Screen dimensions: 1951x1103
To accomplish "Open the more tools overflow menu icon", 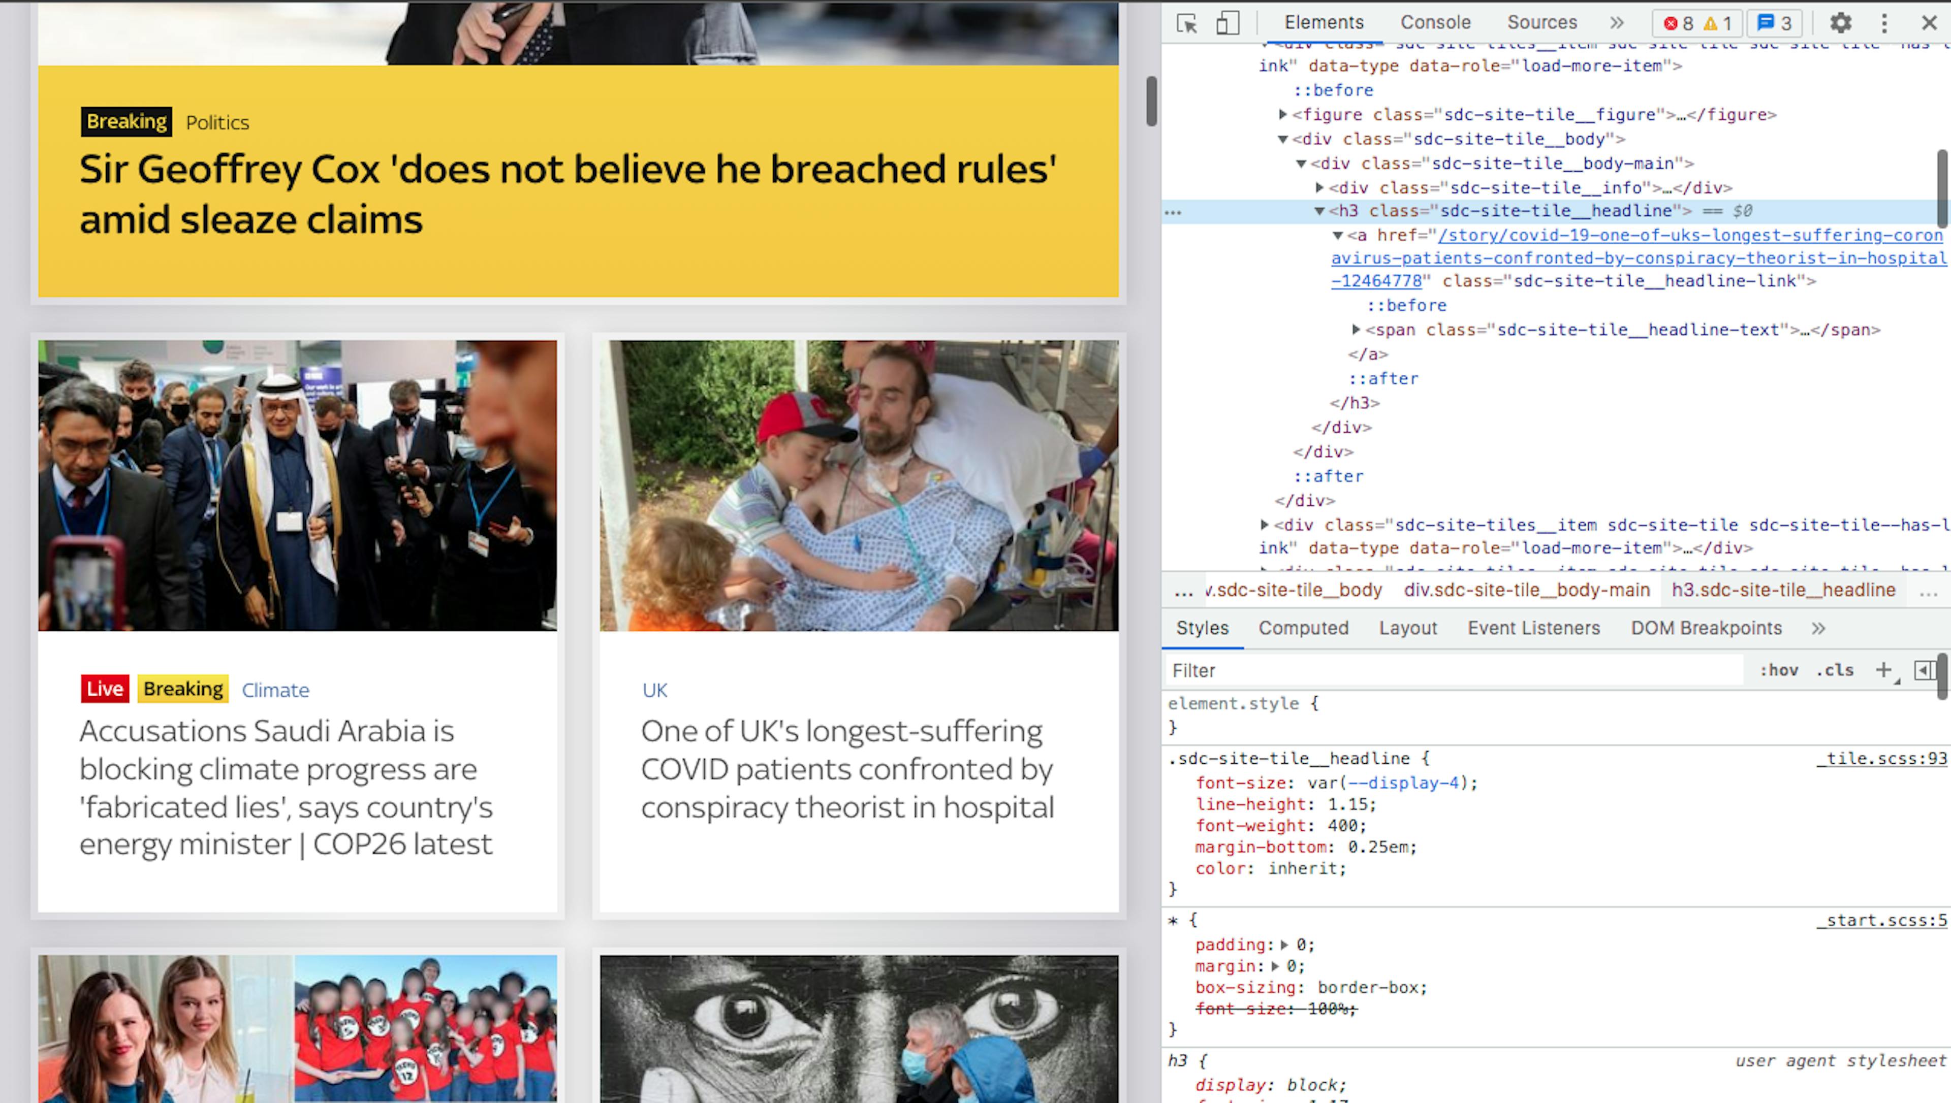I will 1886,23.
